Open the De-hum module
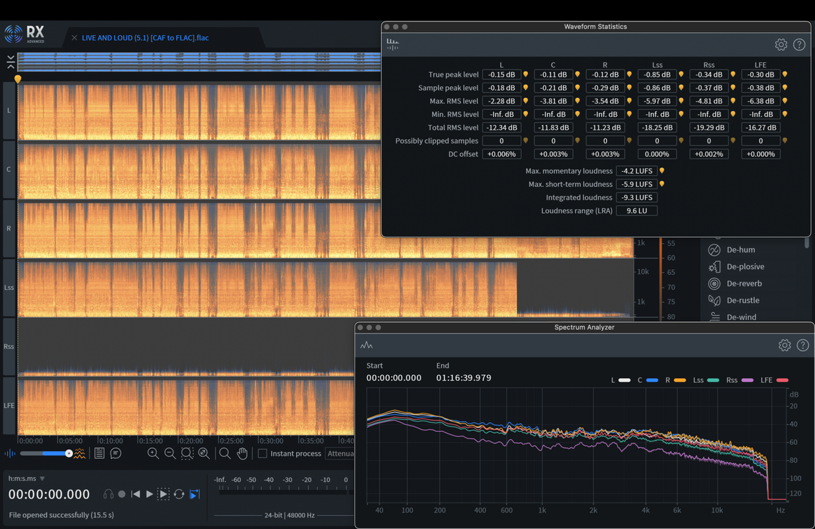 coord(740,250)
